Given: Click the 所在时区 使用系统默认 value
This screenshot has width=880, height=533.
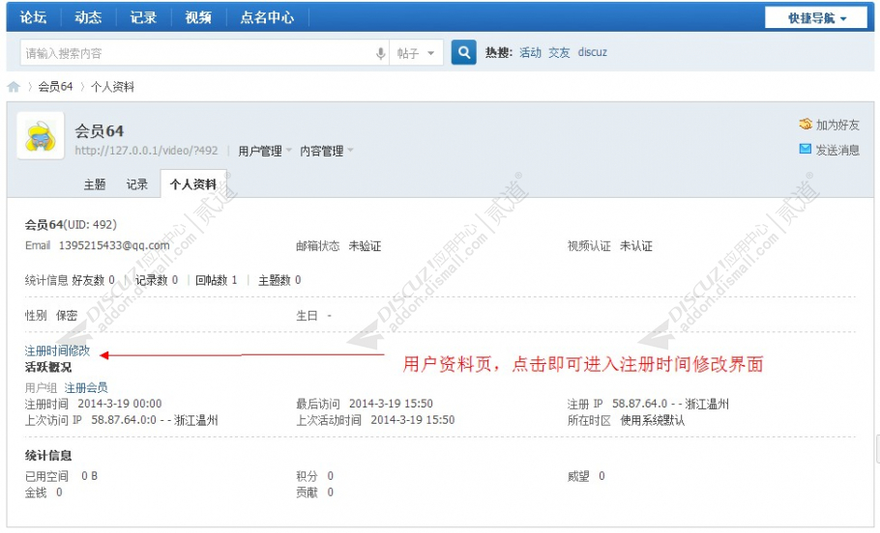Looking at the screenshot, I should [x=652, y=420].
